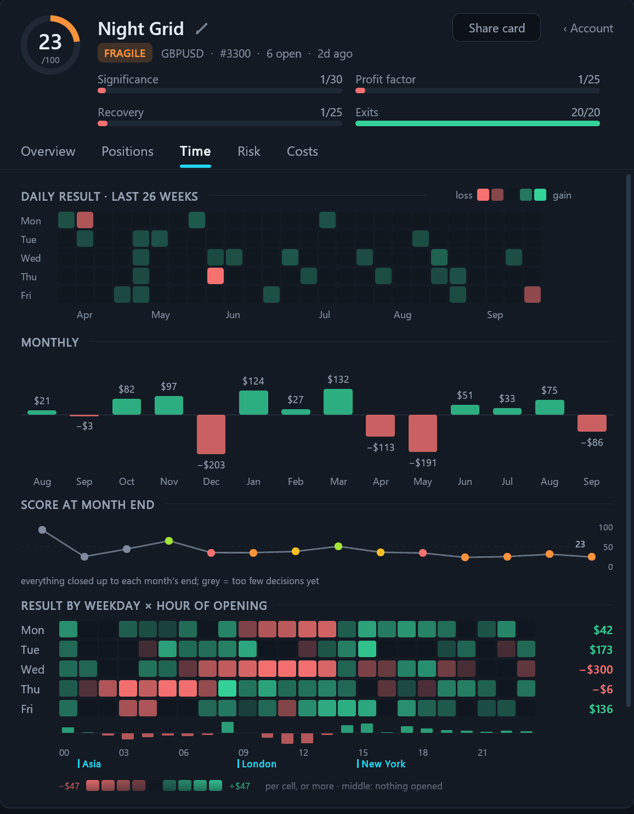The image size is (634, 814).
Task: Open the Risk tab
Action: click(249, 151)
